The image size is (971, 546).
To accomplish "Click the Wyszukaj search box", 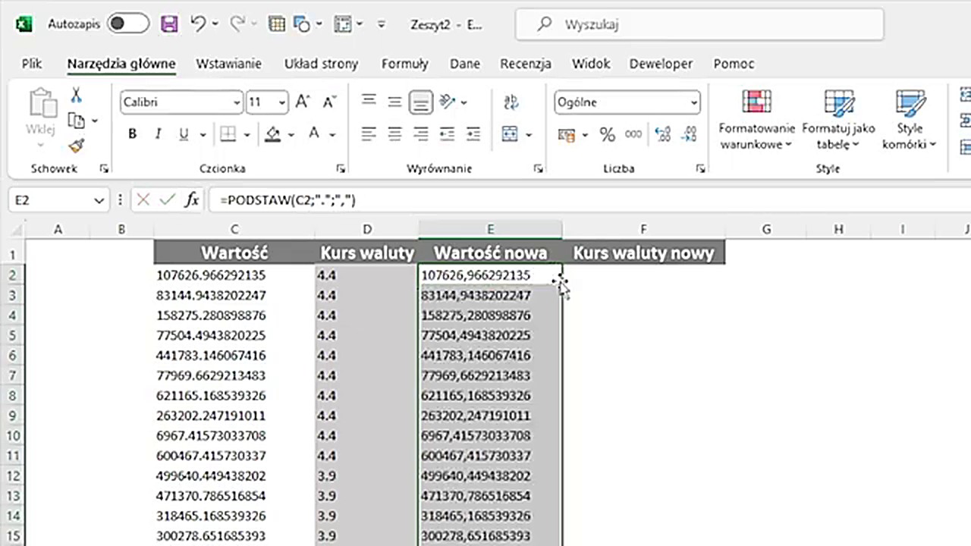I will [699, 24].
